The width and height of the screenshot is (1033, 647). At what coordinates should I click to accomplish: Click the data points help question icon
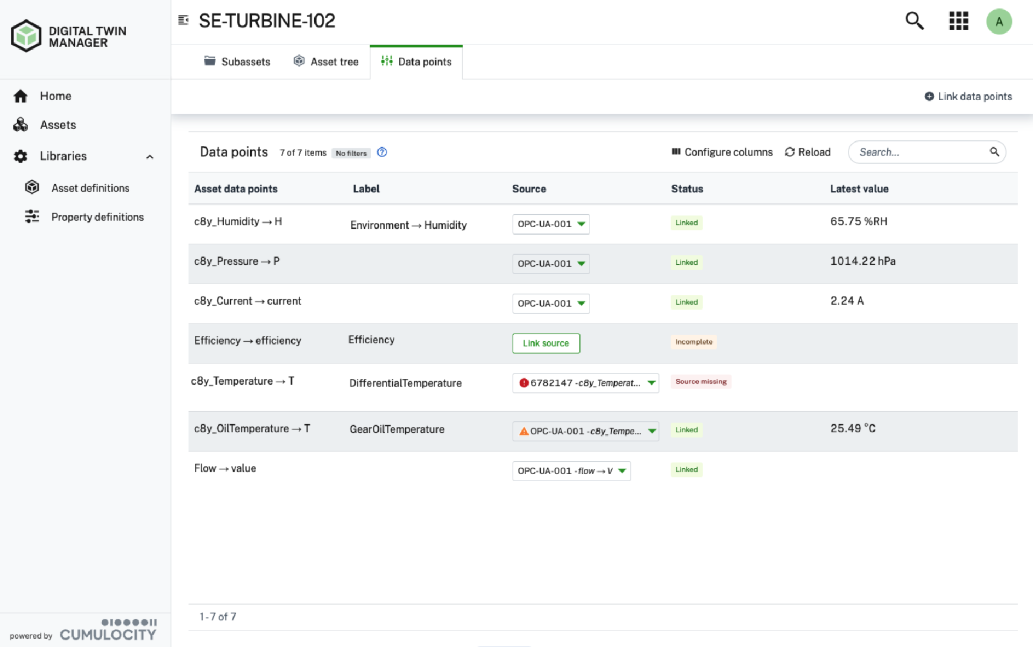pos(382,152)
